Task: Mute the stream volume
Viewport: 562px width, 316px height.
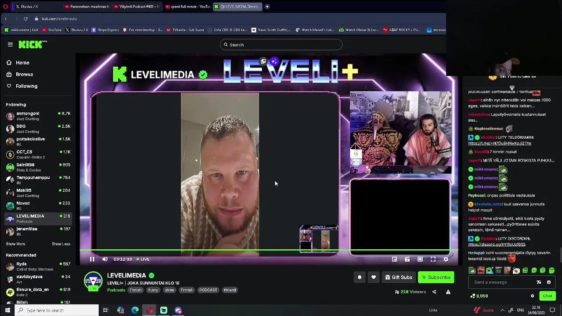Action: point(105,259)
